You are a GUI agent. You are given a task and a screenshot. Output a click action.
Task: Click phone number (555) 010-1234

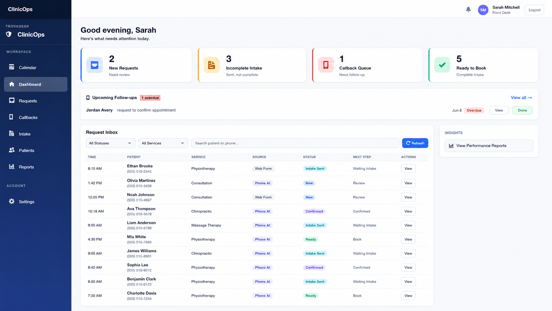[139, 298]
